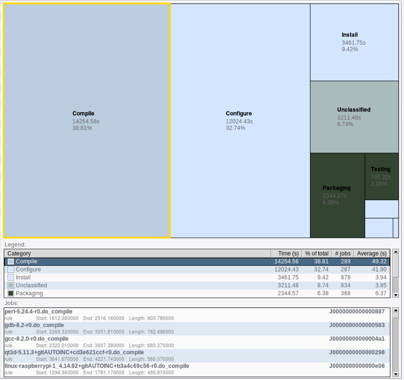This screenshot has height=380, width=404.
Task: Select the gdb-8.2-r0.do_compile job
Action: [x=197, y=329]
